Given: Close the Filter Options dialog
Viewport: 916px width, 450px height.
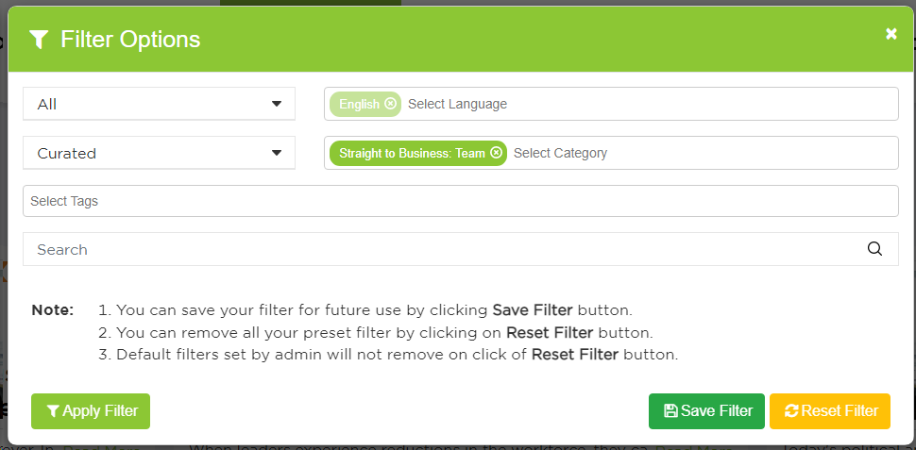Looking at the screenshot, I should tap(891, 34).
